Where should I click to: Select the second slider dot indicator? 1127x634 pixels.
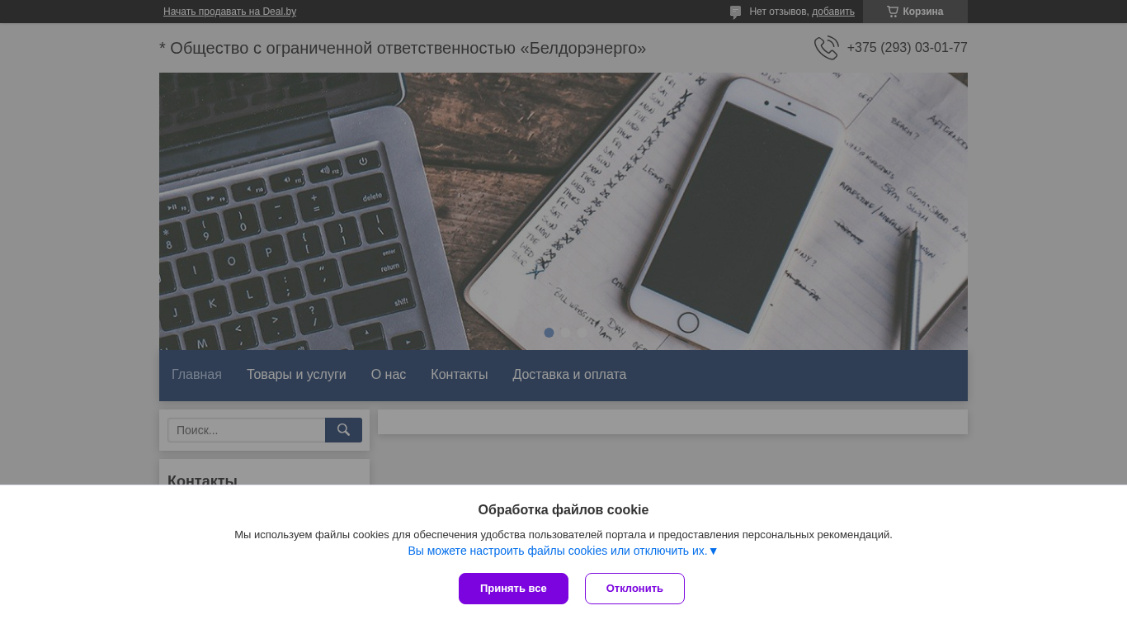[565, 333]
